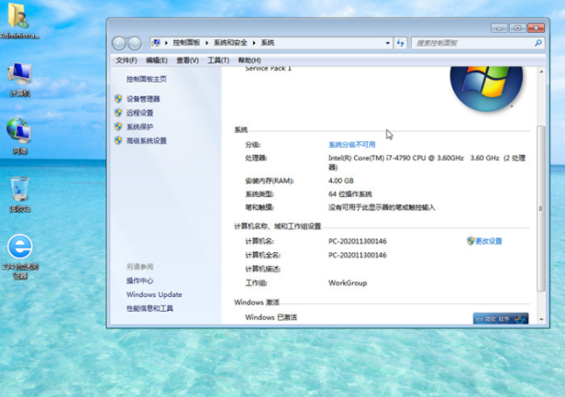Click the shield icon beside 系统保护
Viewport: 565px width, 397px height.
(x=118, y=127)
